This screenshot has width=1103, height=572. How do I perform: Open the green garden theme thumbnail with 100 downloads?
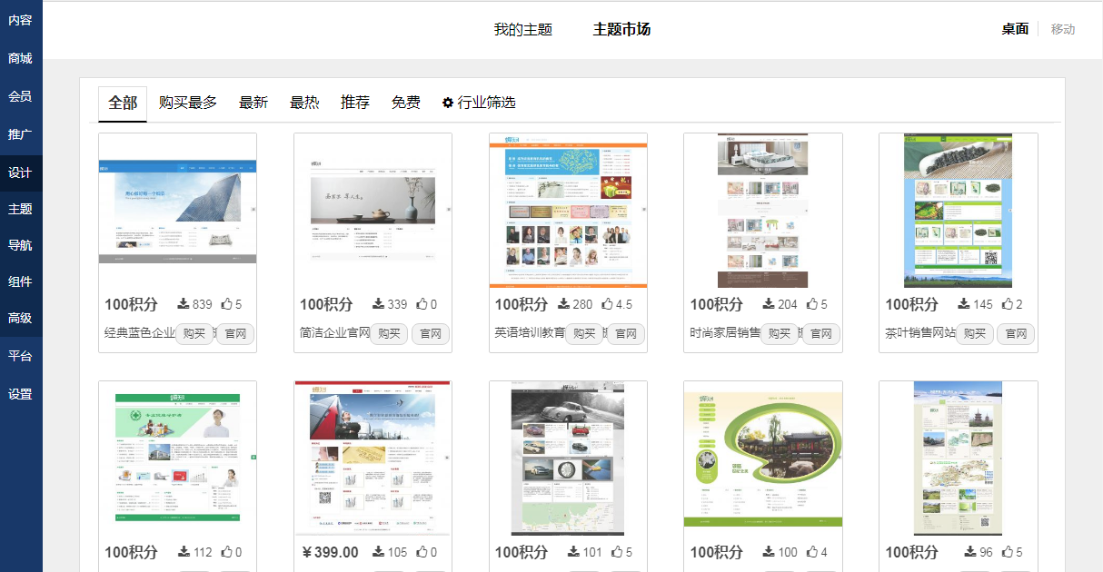763,459
